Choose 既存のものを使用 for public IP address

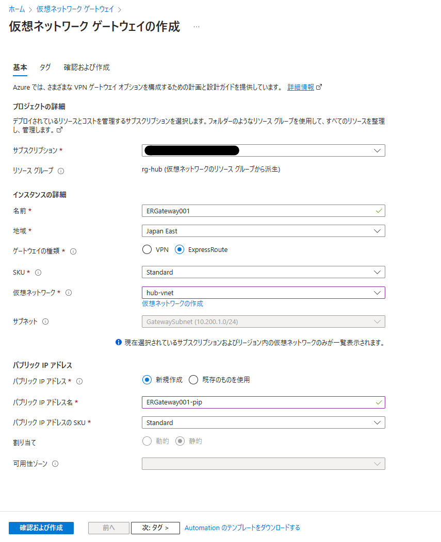coord(193,380)
